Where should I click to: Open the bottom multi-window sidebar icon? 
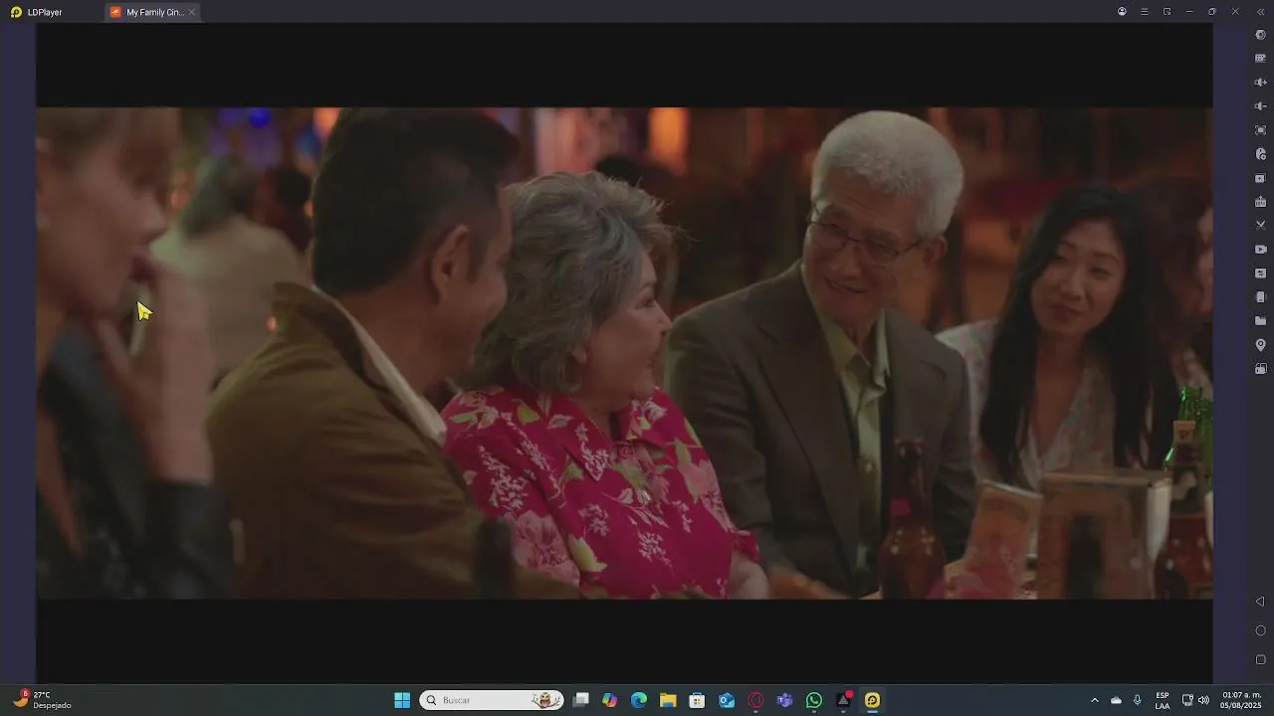tap(1260, 369)
